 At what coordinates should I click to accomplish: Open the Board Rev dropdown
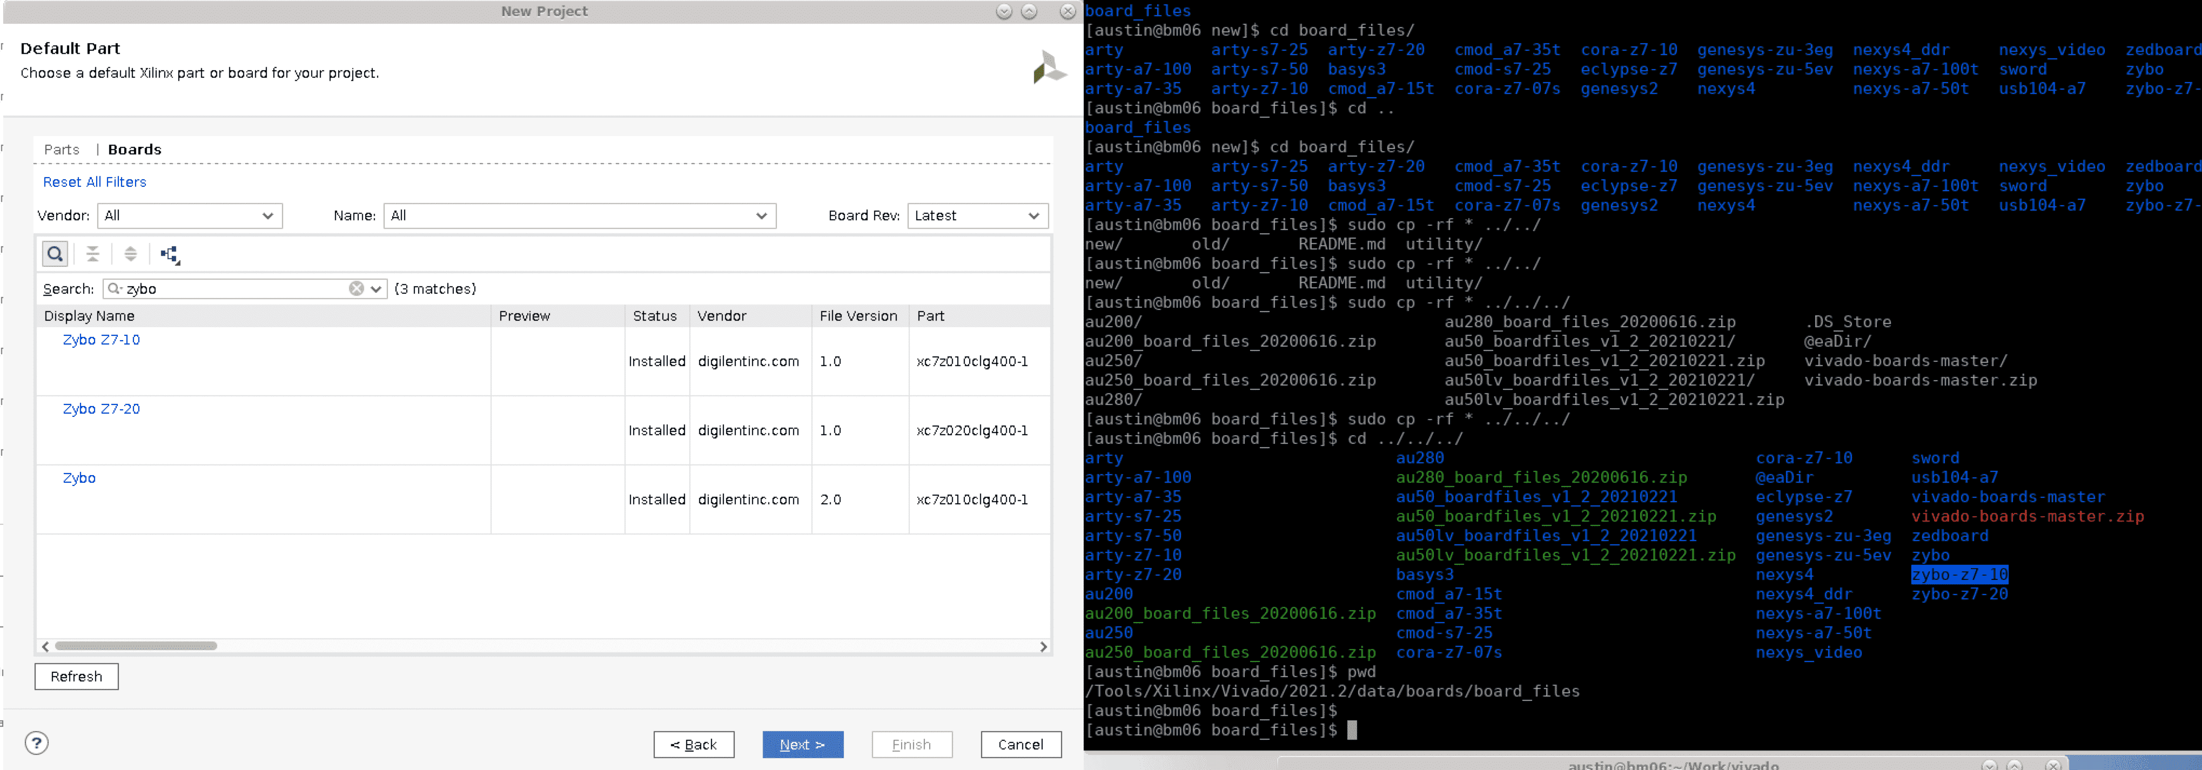(977, 215)
